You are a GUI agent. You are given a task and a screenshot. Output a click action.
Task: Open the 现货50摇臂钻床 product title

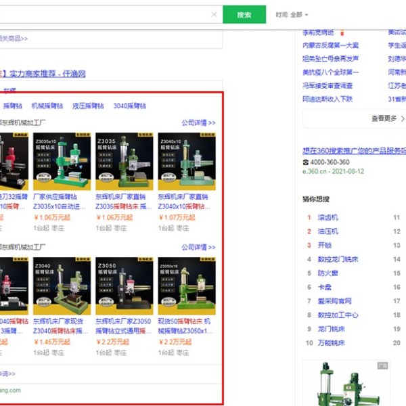[x=185, y=326]
